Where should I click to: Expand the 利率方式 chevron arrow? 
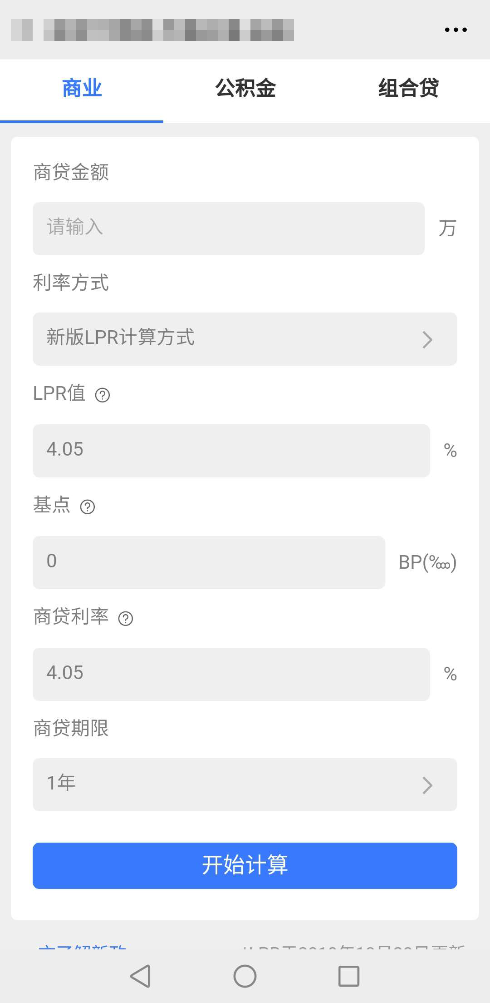click(x=427, y=339)
